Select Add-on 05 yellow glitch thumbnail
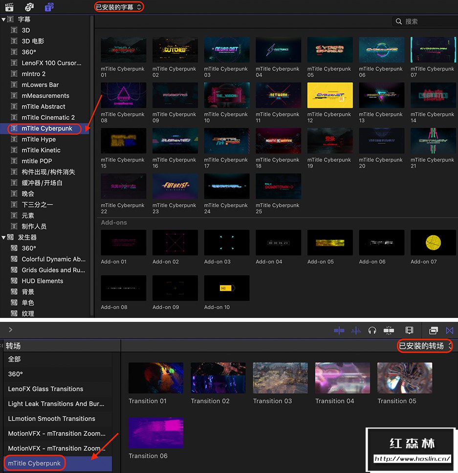Screen dimensions: 458x473 click(330, 243)
